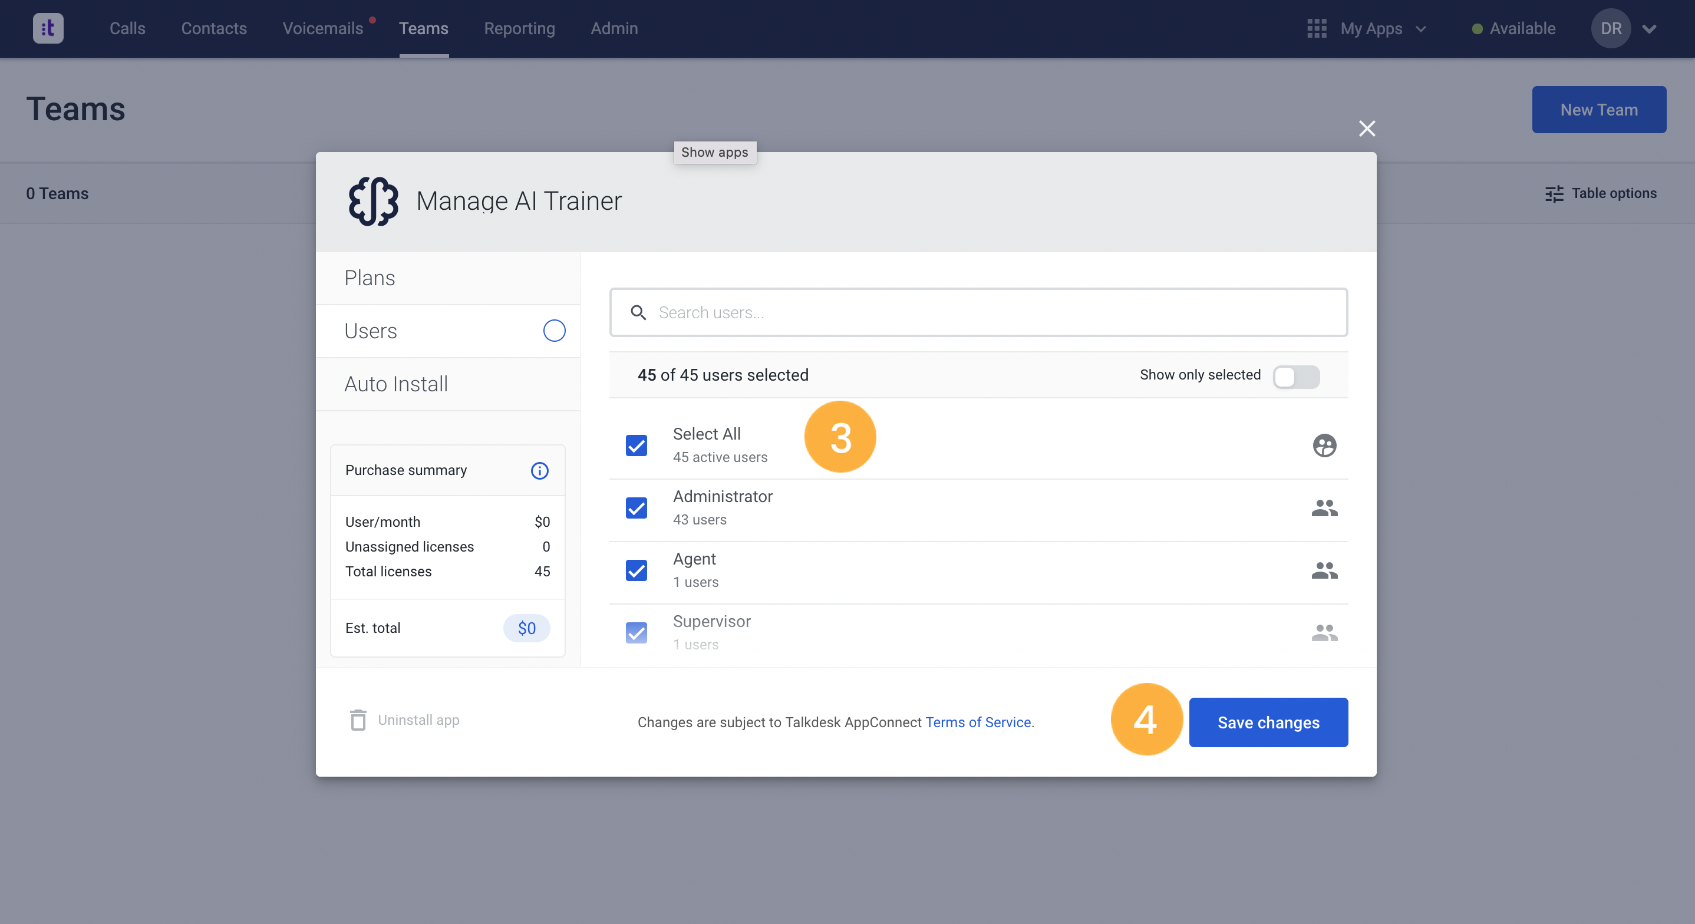Click the Table options label

click(1614, 193)
